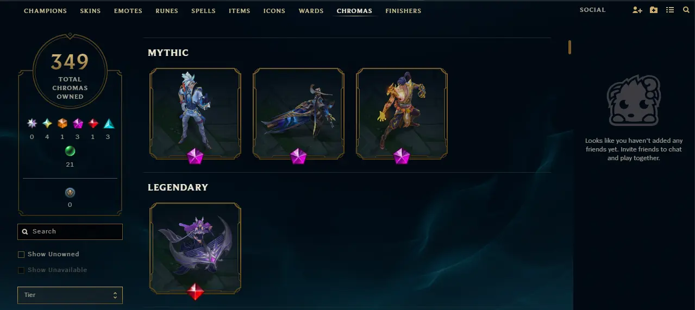The image size is (695, 310).
Task: Click the orange gem icon in chroma stats
Action: tap(62, 123)
